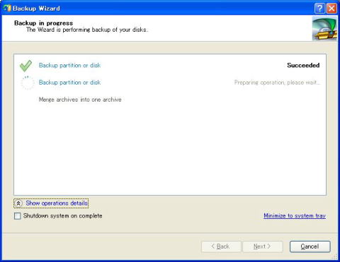Select Merge archives into one archive step

click(x=80, y=100)
